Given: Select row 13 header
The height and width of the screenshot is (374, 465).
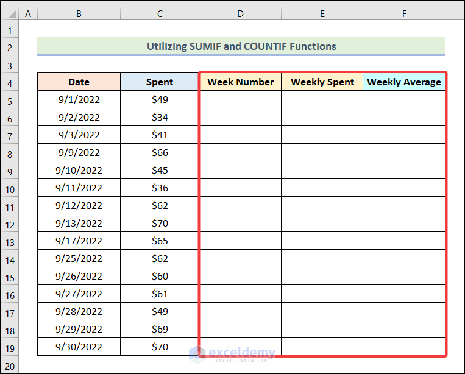Looking at the screenshot, I should click(x=10, y=242).
